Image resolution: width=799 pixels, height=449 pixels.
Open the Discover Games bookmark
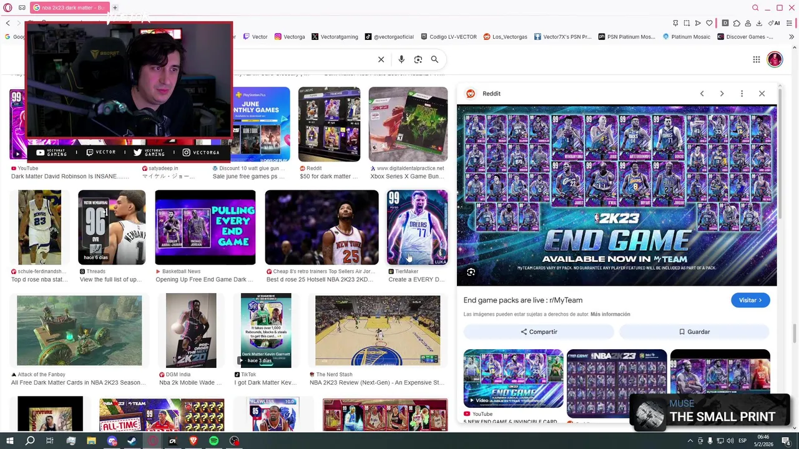click(x=745, y=37)
